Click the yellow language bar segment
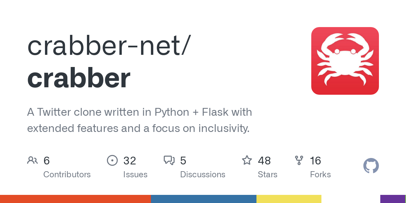Screen dimensions: 406x203 coord(289,199)
